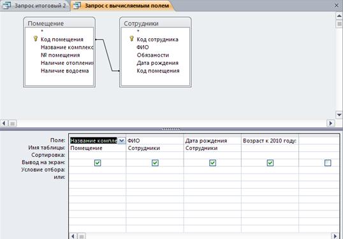343x239 pixels.
Task: Uncheck show box for Название комплекса column
Action: click(98, 163)
